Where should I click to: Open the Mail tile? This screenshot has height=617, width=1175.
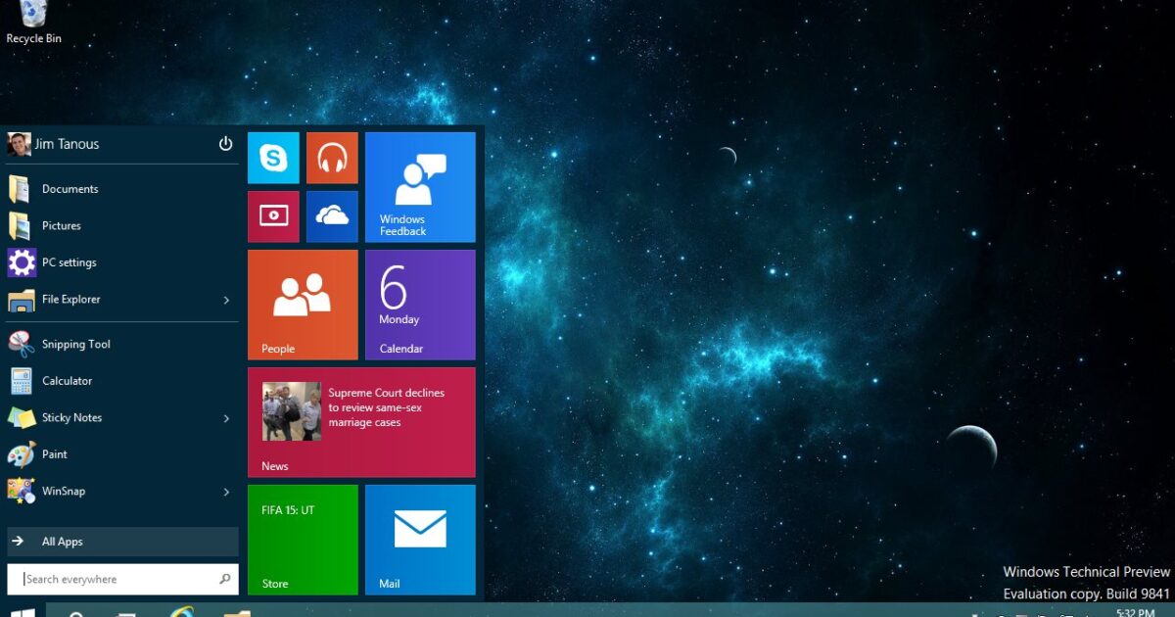click(420, 540)
